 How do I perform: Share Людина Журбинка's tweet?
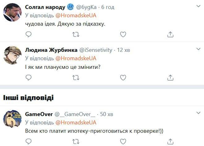(x=170, y=77)
